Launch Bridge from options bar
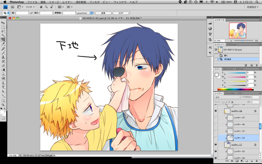The height and width of the screenshot is (164, 262). coord(13,7)
